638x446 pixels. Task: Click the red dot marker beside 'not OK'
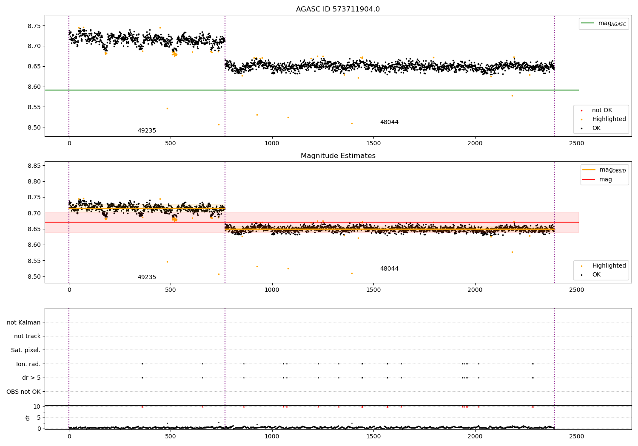581,111
